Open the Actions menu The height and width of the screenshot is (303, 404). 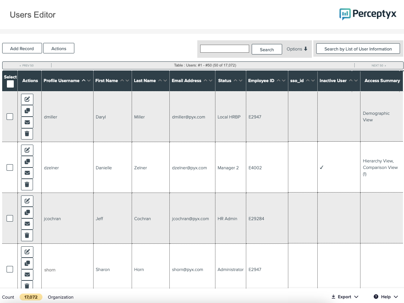[x=59, y=48]
